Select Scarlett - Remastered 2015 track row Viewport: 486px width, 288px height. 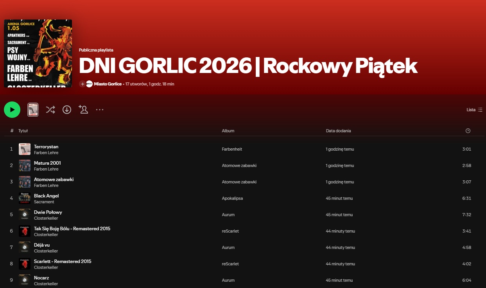(x=63, y=261)
